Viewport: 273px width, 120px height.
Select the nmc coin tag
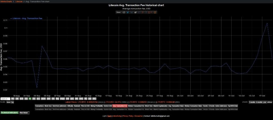tap(81, 99)
